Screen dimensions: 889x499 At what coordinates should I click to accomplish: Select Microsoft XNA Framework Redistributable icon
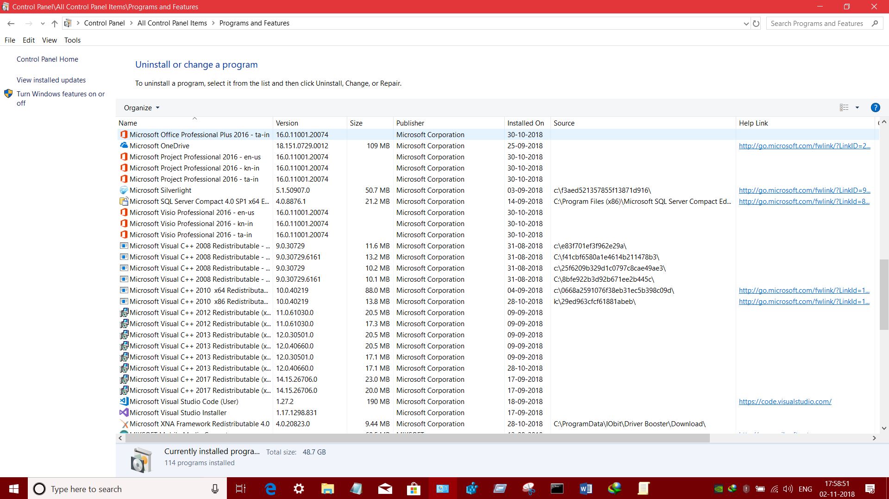124,423
